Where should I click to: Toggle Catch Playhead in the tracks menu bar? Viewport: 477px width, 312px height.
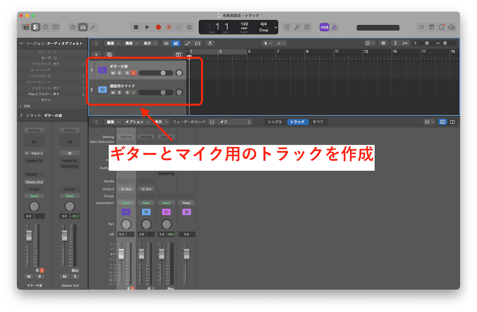tap(210, 43)
